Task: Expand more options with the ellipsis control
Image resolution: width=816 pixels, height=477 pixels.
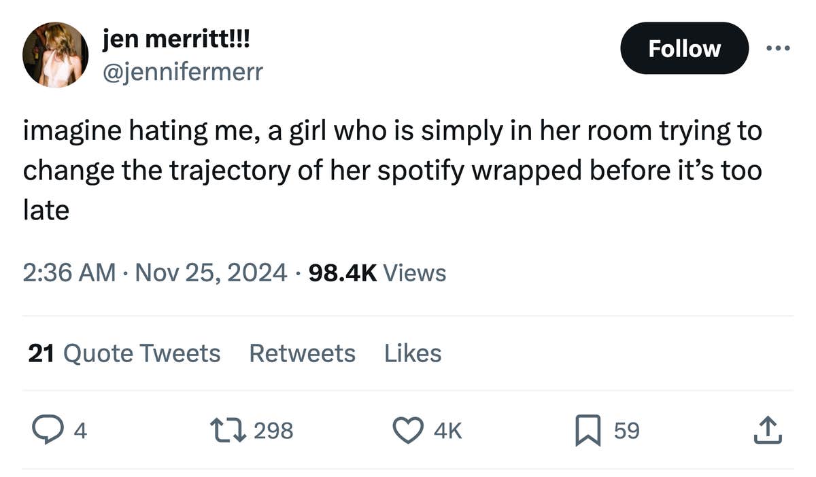Action: 778,48
